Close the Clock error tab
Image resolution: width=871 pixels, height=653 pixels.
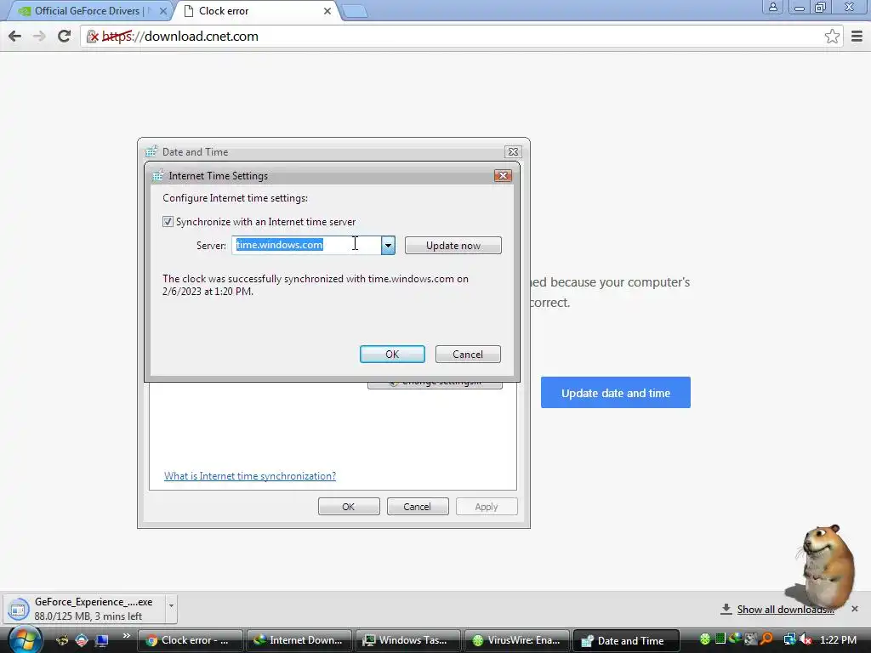coord(327,11)
